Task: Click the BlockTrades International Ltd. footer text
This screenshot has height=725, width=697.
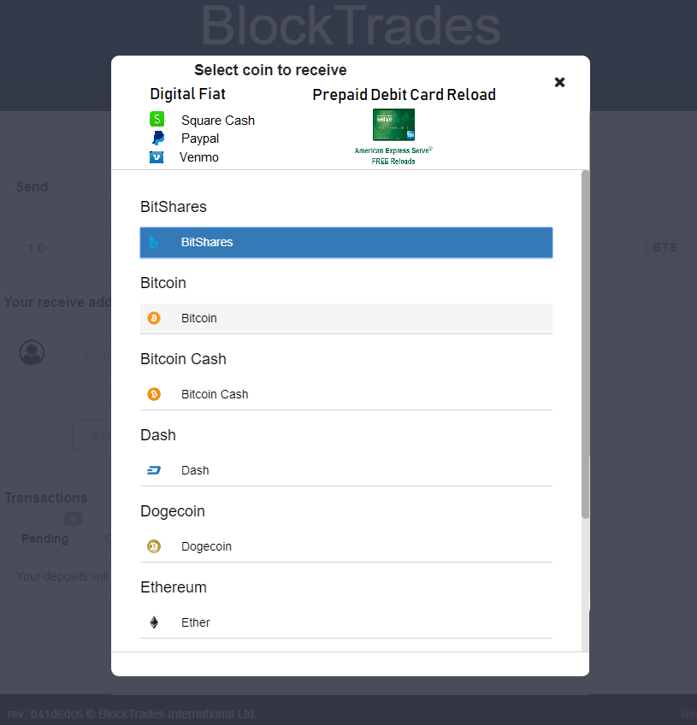Action: pos(177,714)
